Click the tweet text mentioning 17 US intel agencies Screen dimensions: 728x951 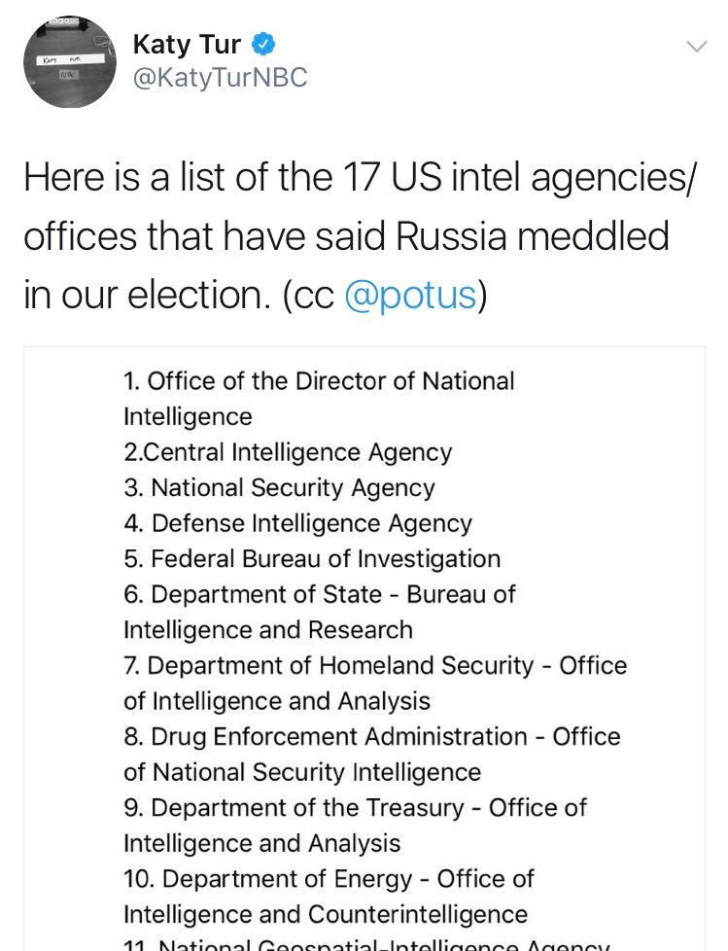[360, 178]
